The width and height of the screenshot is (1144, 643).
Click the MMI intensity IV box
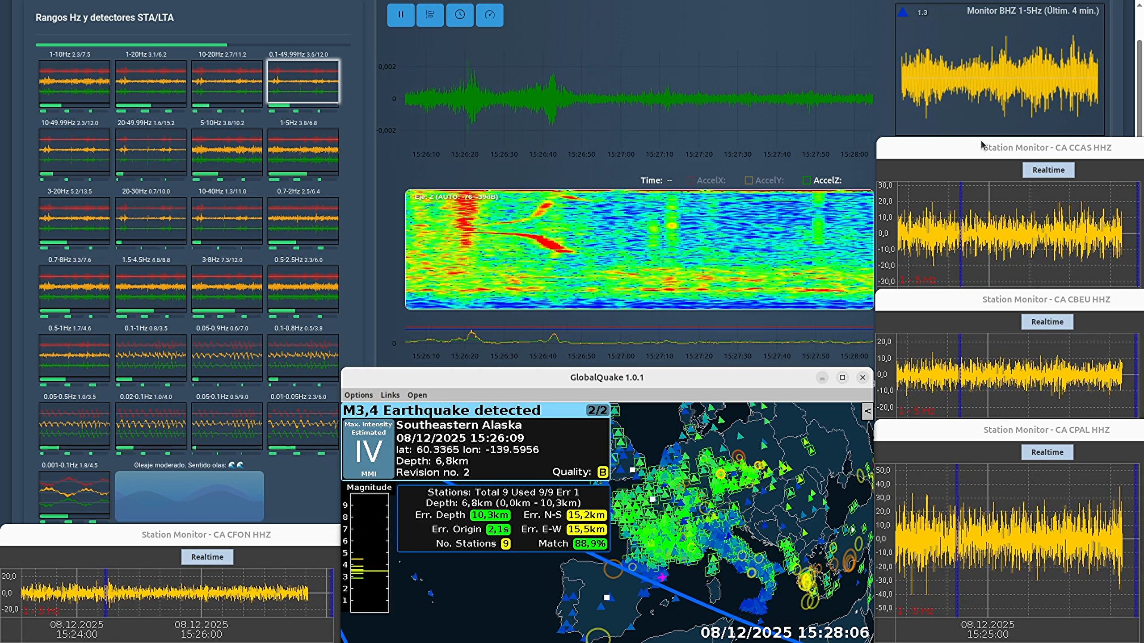pyautogui.click(x=368, y=449)
